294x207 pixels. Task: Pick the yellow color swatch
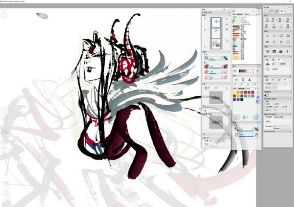coord(235,92)
